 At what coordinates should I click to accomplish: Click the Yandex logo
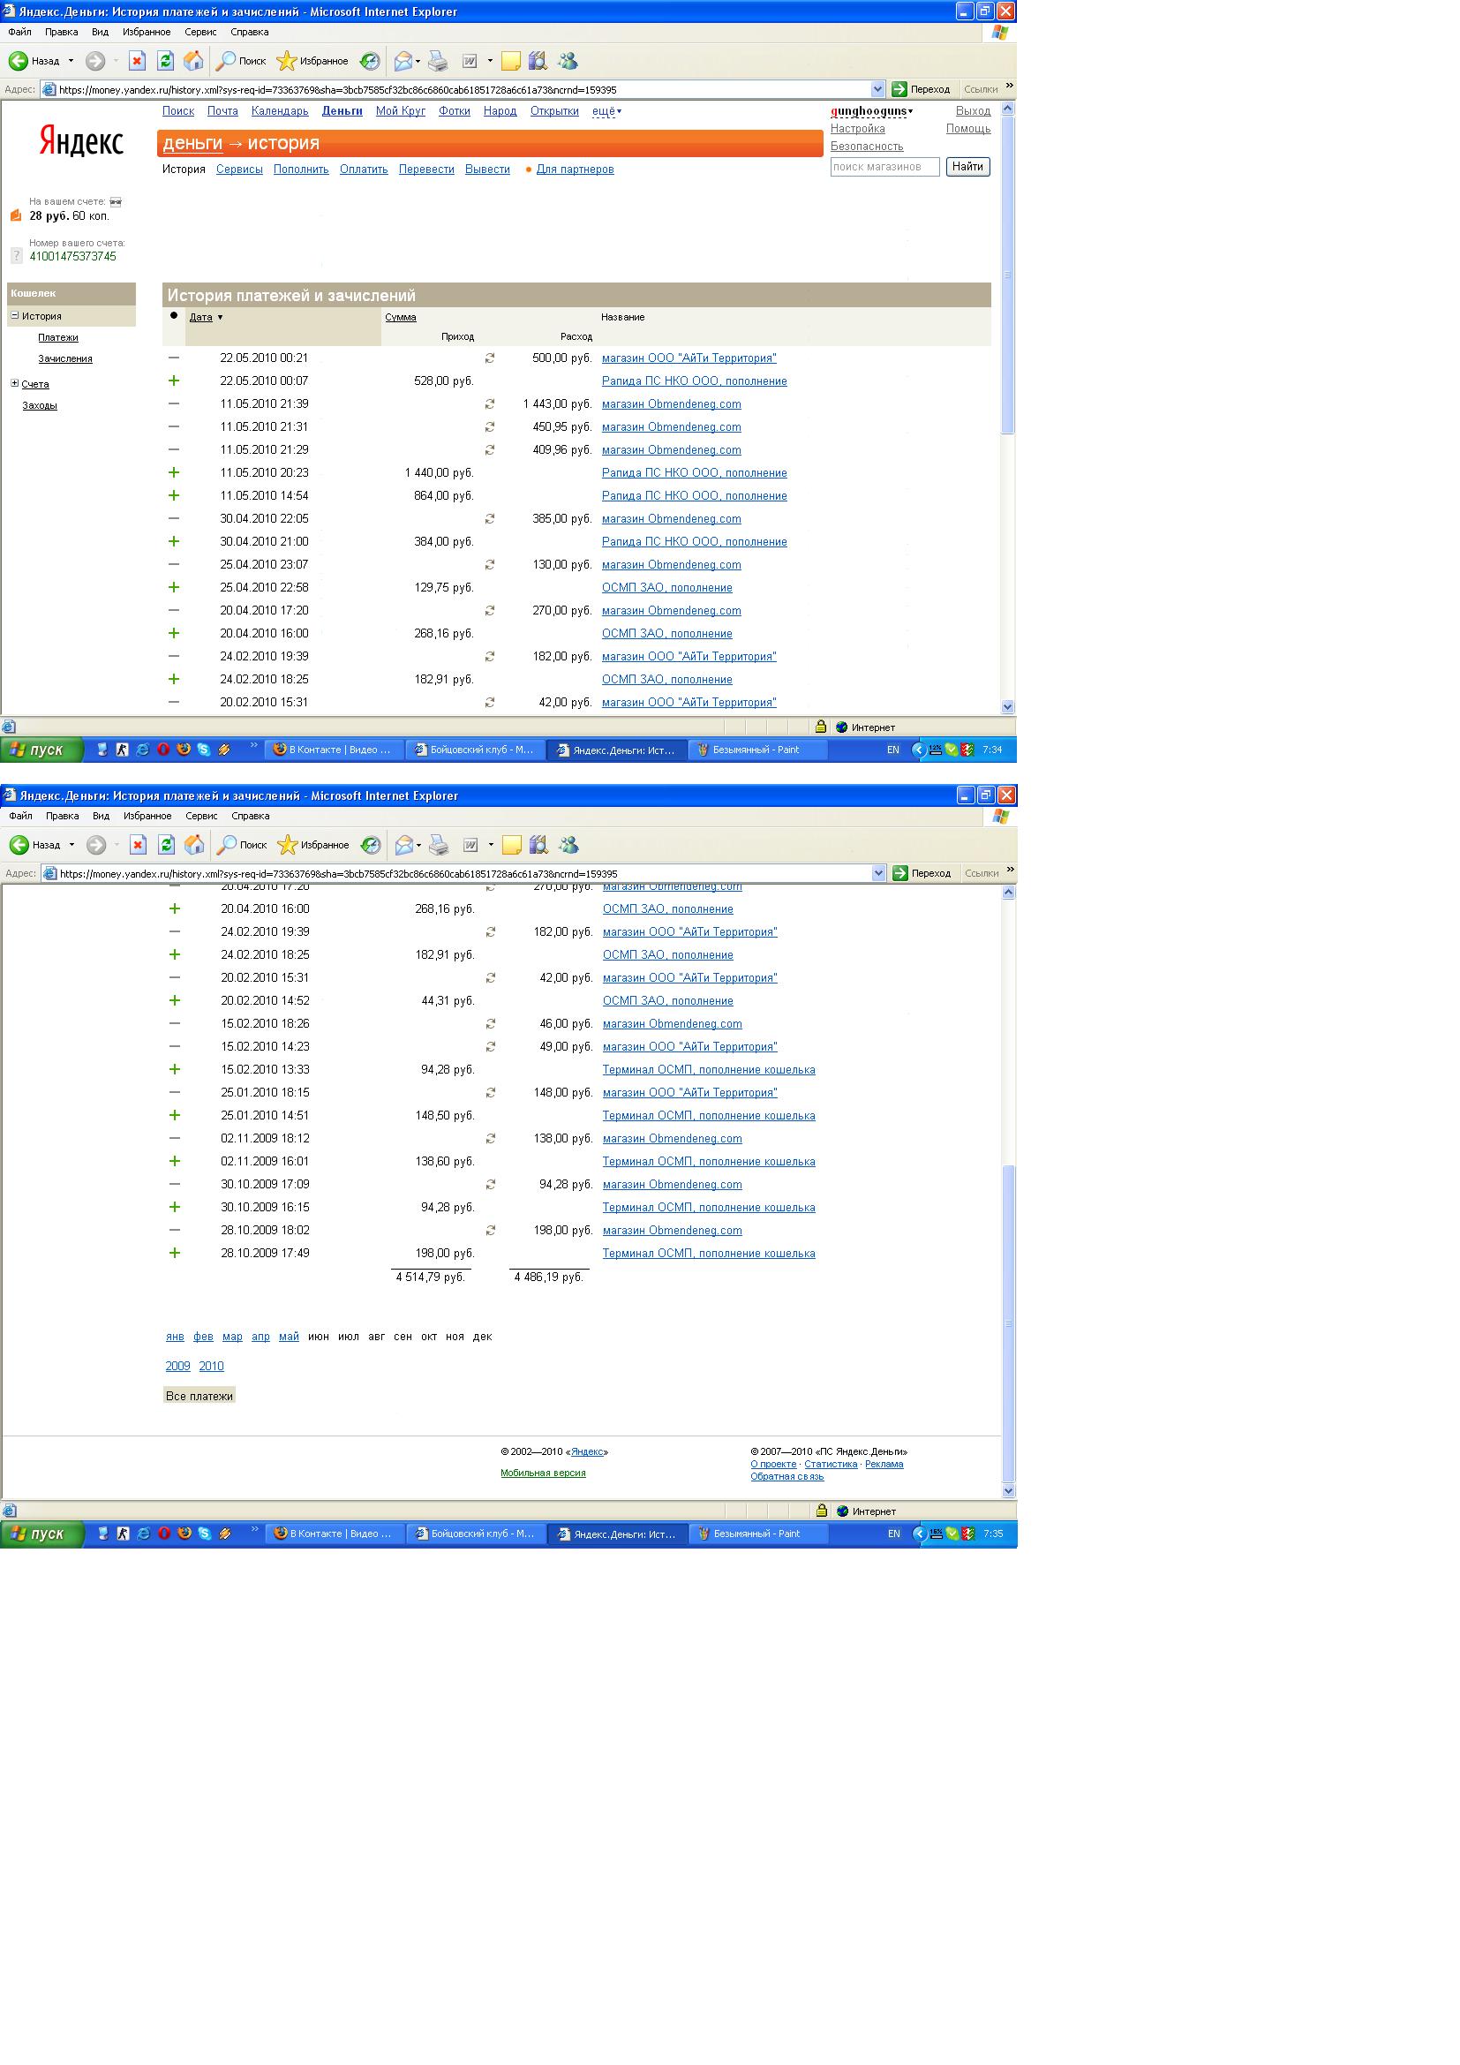[x=81, y=141]
